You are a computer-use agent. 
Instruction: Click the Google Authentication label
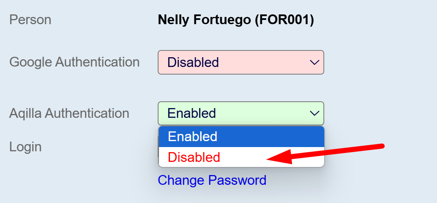tap(74, 62)
